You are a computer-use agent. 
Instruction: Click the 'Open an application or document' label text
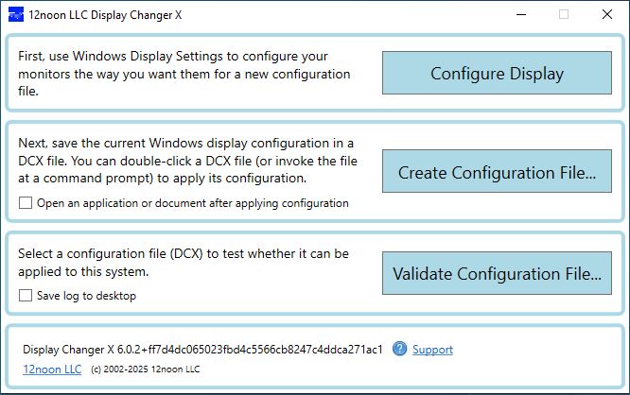coord(193,203)
